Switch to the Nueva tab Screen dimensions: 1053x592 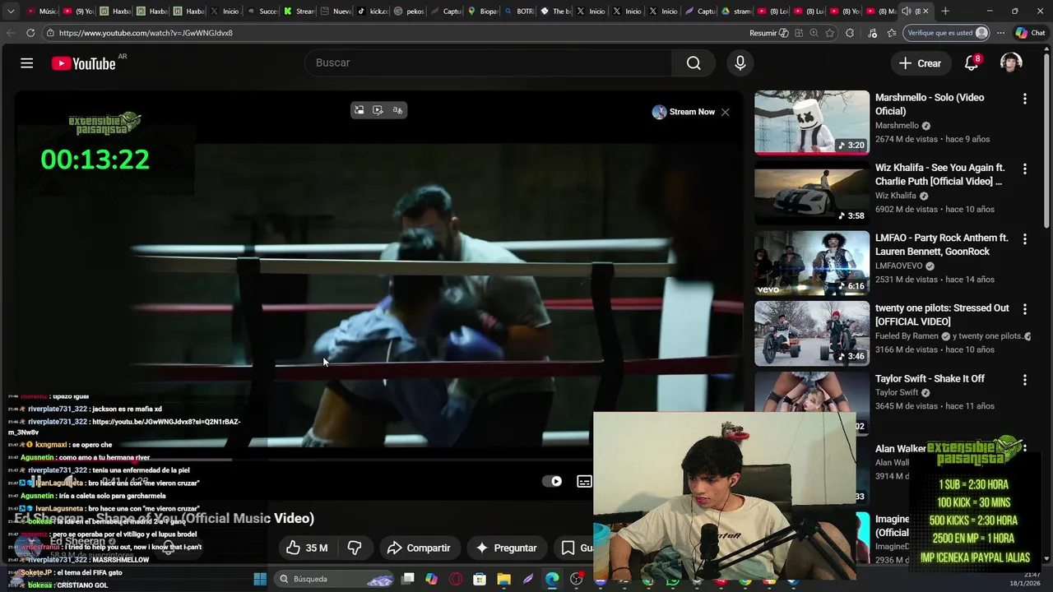point(336,11)
